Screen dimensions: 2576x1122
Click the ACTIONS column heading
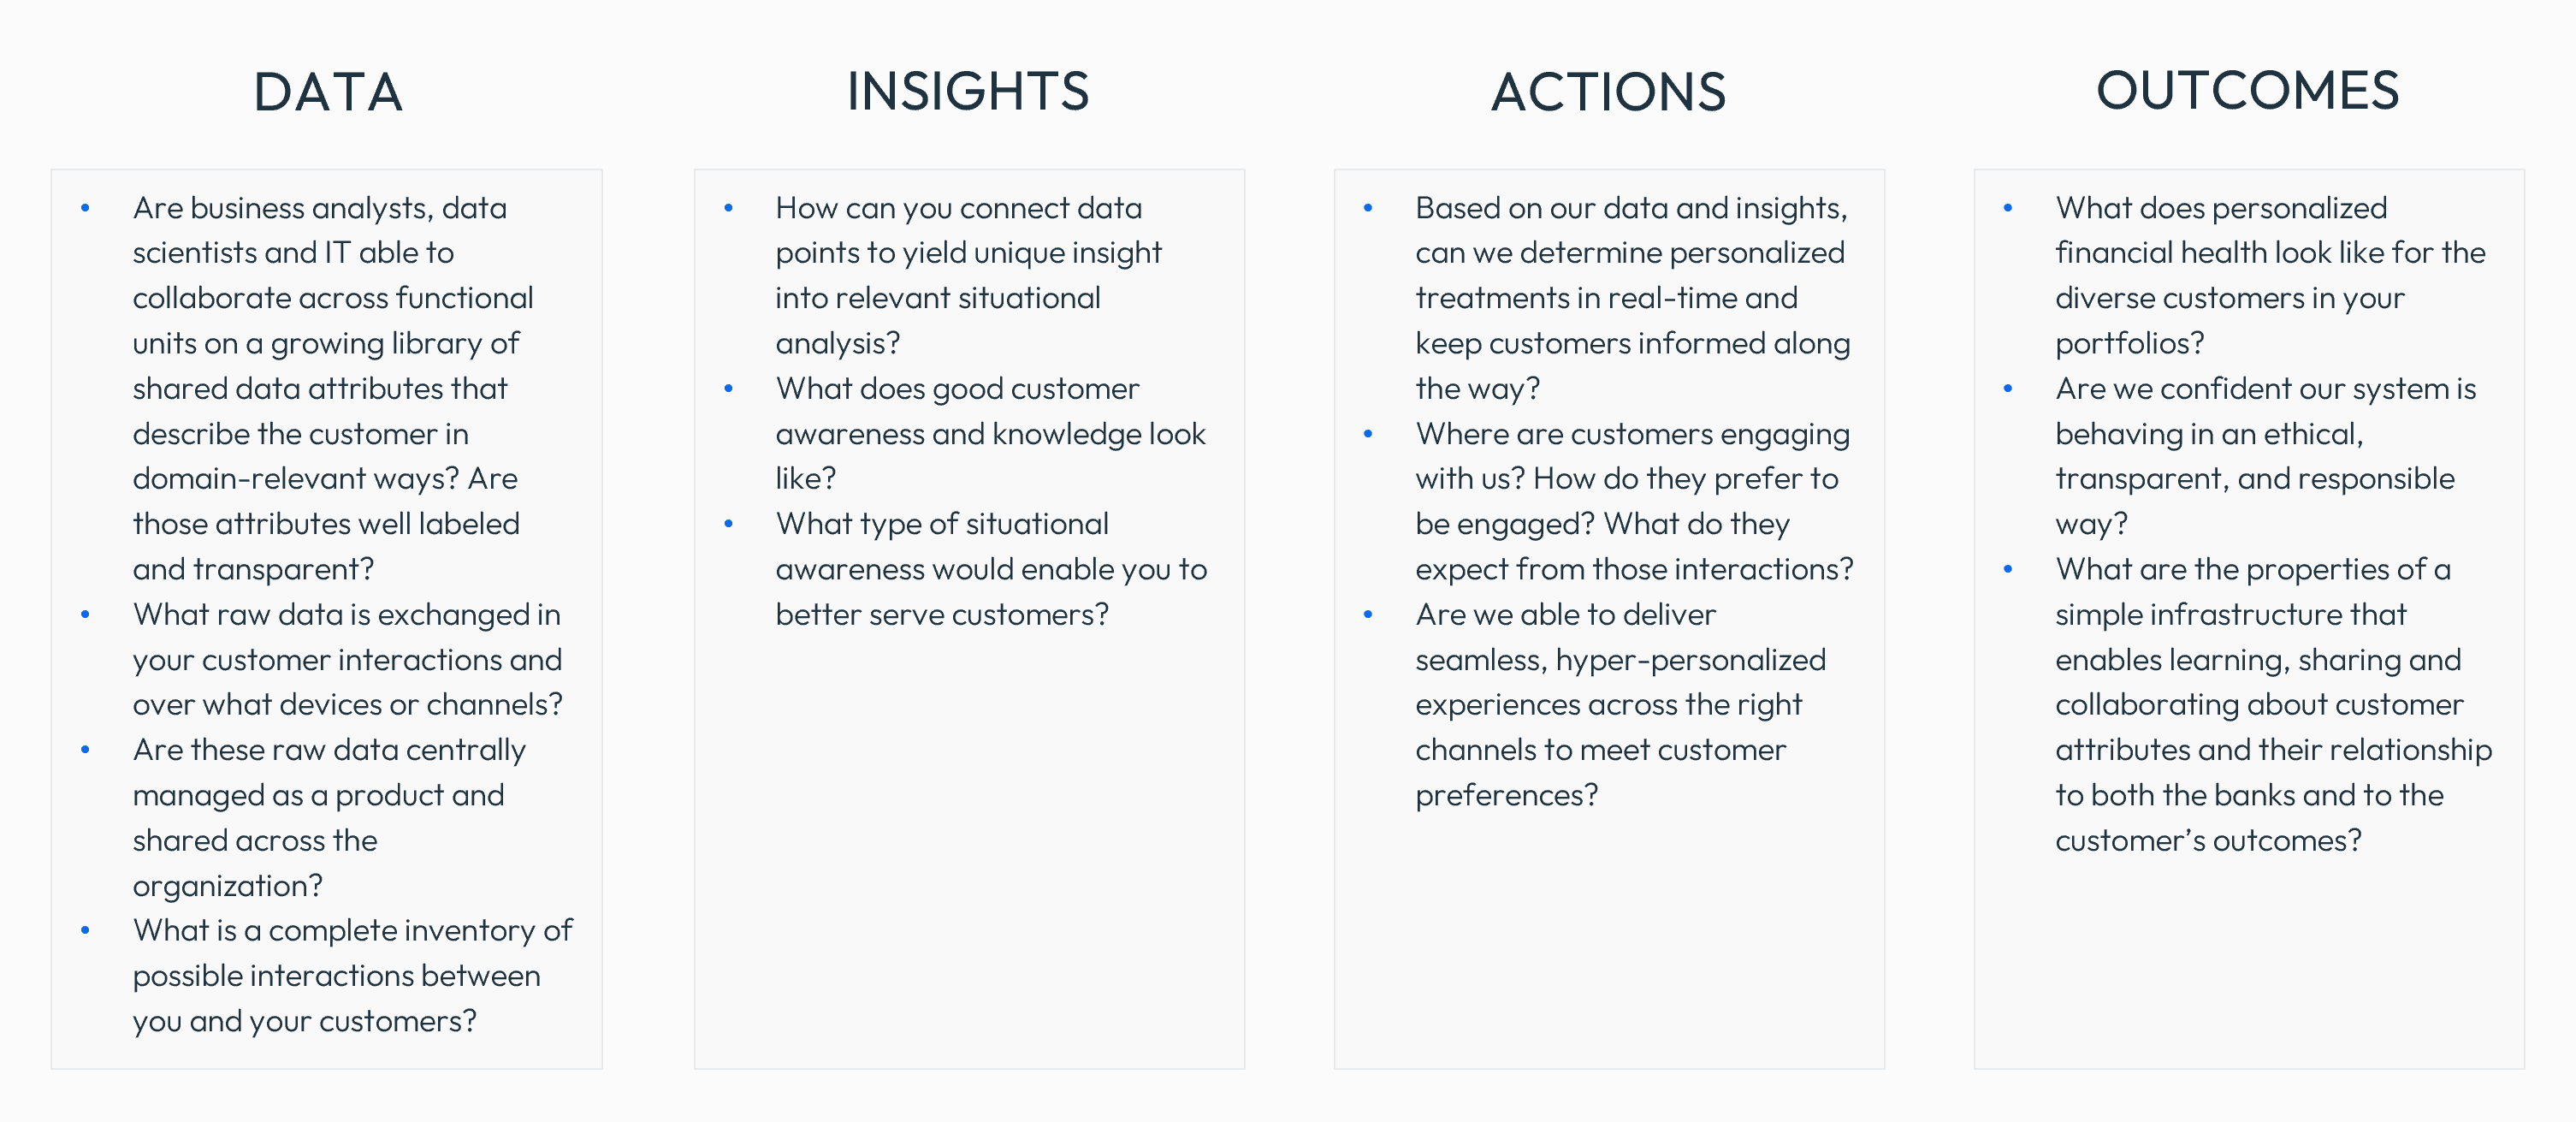(1608, 92)
